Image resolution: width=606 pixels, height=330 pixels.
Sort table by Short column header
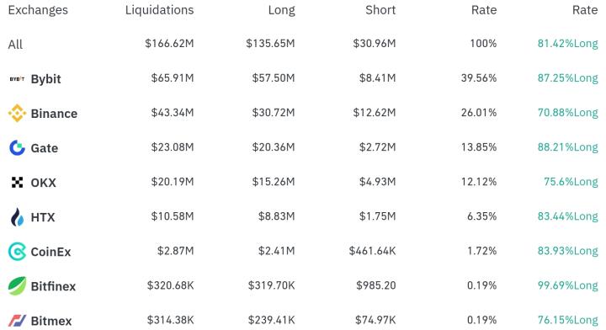tap(380, 10)
